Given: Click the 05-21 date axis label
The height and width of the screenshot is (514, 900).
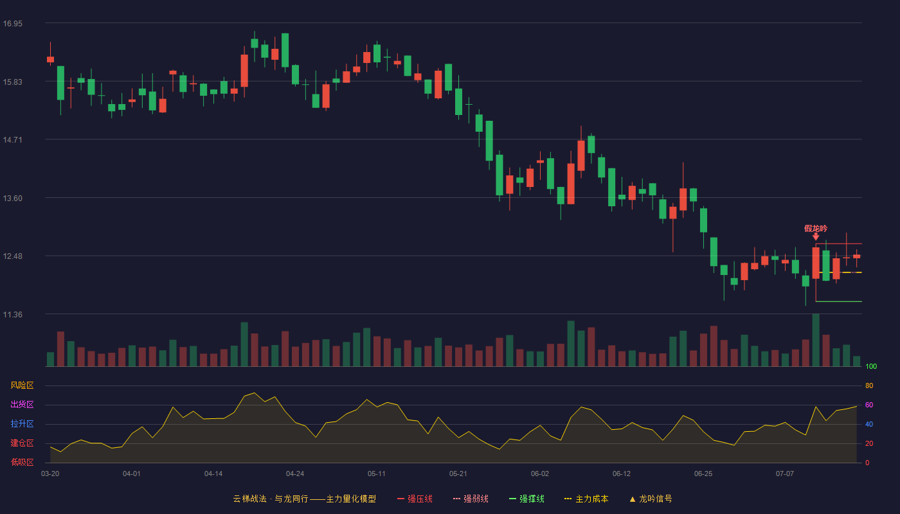Looking at the screenshot, I should tap(458, 474).
